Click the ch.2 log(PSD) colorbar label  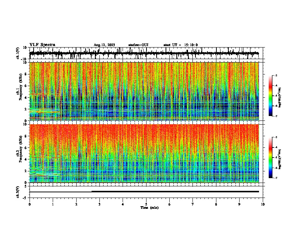[x=280, y=159]
